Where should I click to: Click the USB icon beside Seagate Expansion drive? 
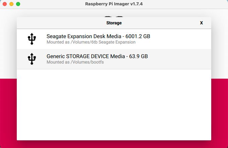32,39
